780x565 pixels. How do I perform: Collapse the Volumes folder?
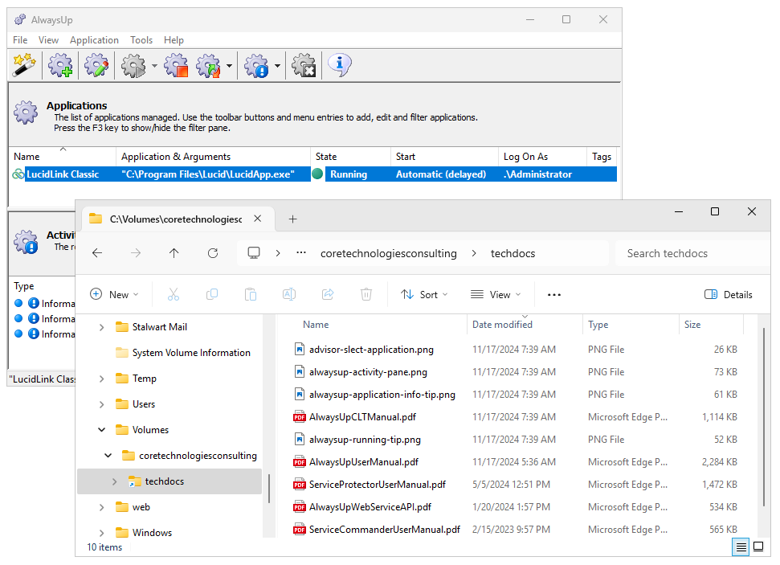[101, 430]
